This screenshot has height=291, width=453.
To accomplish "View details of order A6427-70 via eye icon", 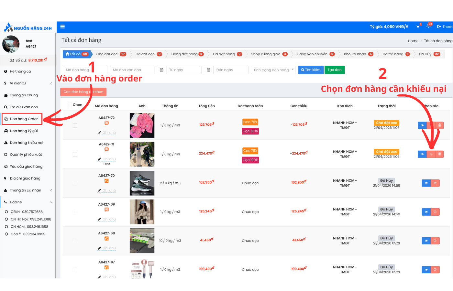I will (x=426, y=183).
